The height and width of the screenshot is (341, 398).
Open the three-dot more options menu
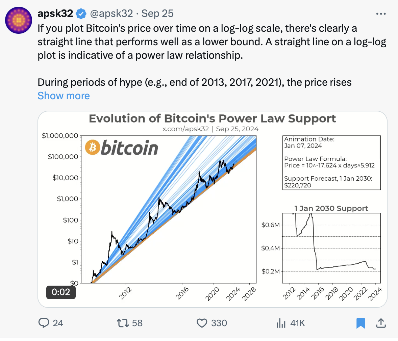[x=381, y=14]
